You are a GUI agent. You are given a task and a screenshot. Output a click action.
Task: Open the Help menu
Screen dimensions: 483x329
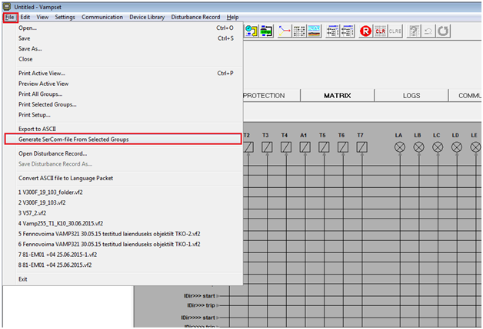coord(232,17)
